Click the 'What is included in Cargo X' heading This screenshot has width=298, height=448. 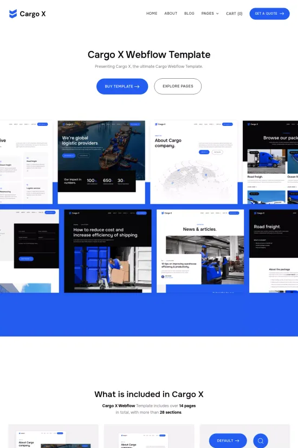149,394
